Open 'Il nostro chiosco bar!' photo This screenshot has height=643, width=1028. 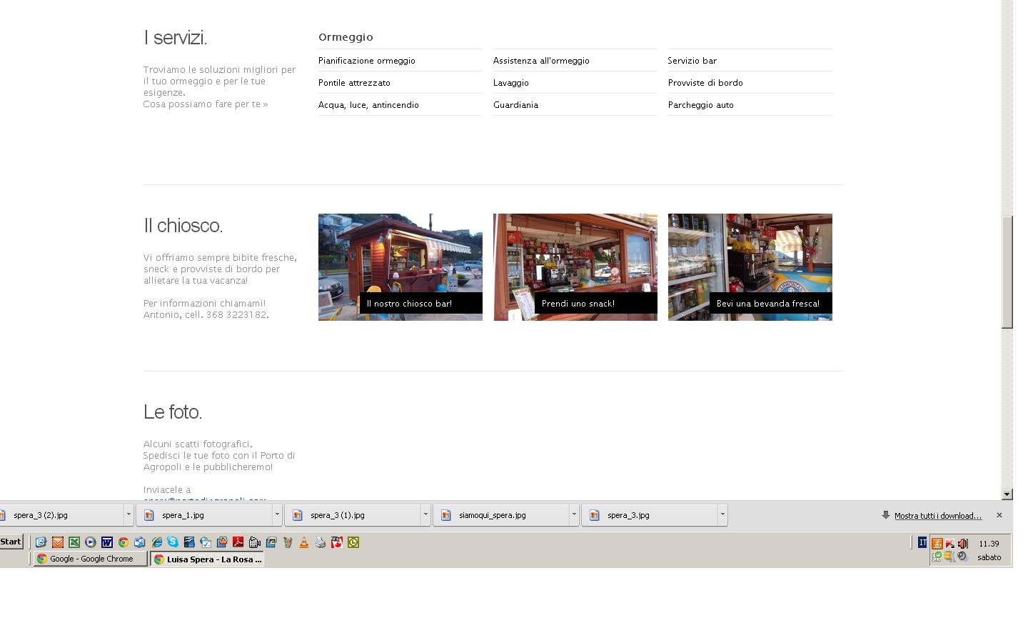[x=400, y=267]
